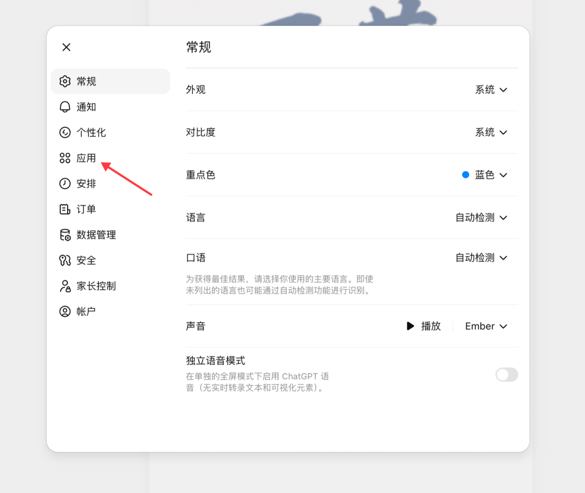Image resolution: width=585 pixels, height=493 pixels.
Task: Click the 常规 settings heading
Action: tap(199, 47)
